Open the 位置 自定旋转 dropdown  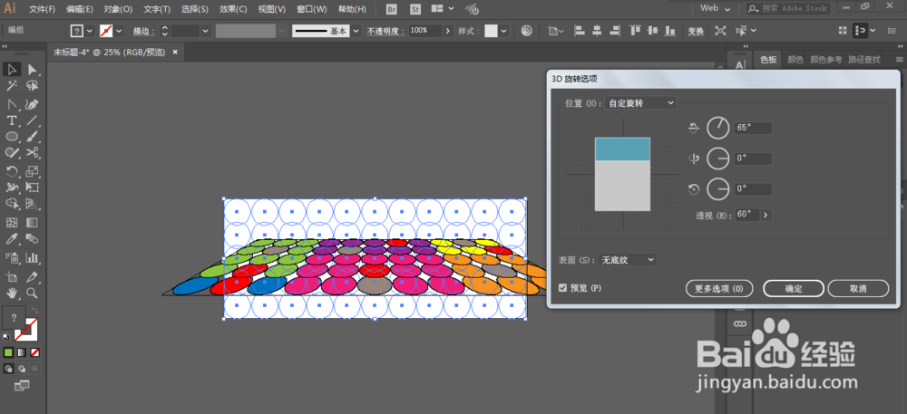(639, 102)
